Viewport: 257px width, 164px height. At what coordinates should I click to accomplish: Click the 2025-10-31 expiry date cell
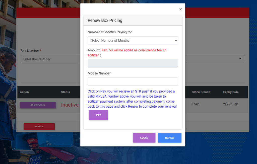tap(231, 104)
